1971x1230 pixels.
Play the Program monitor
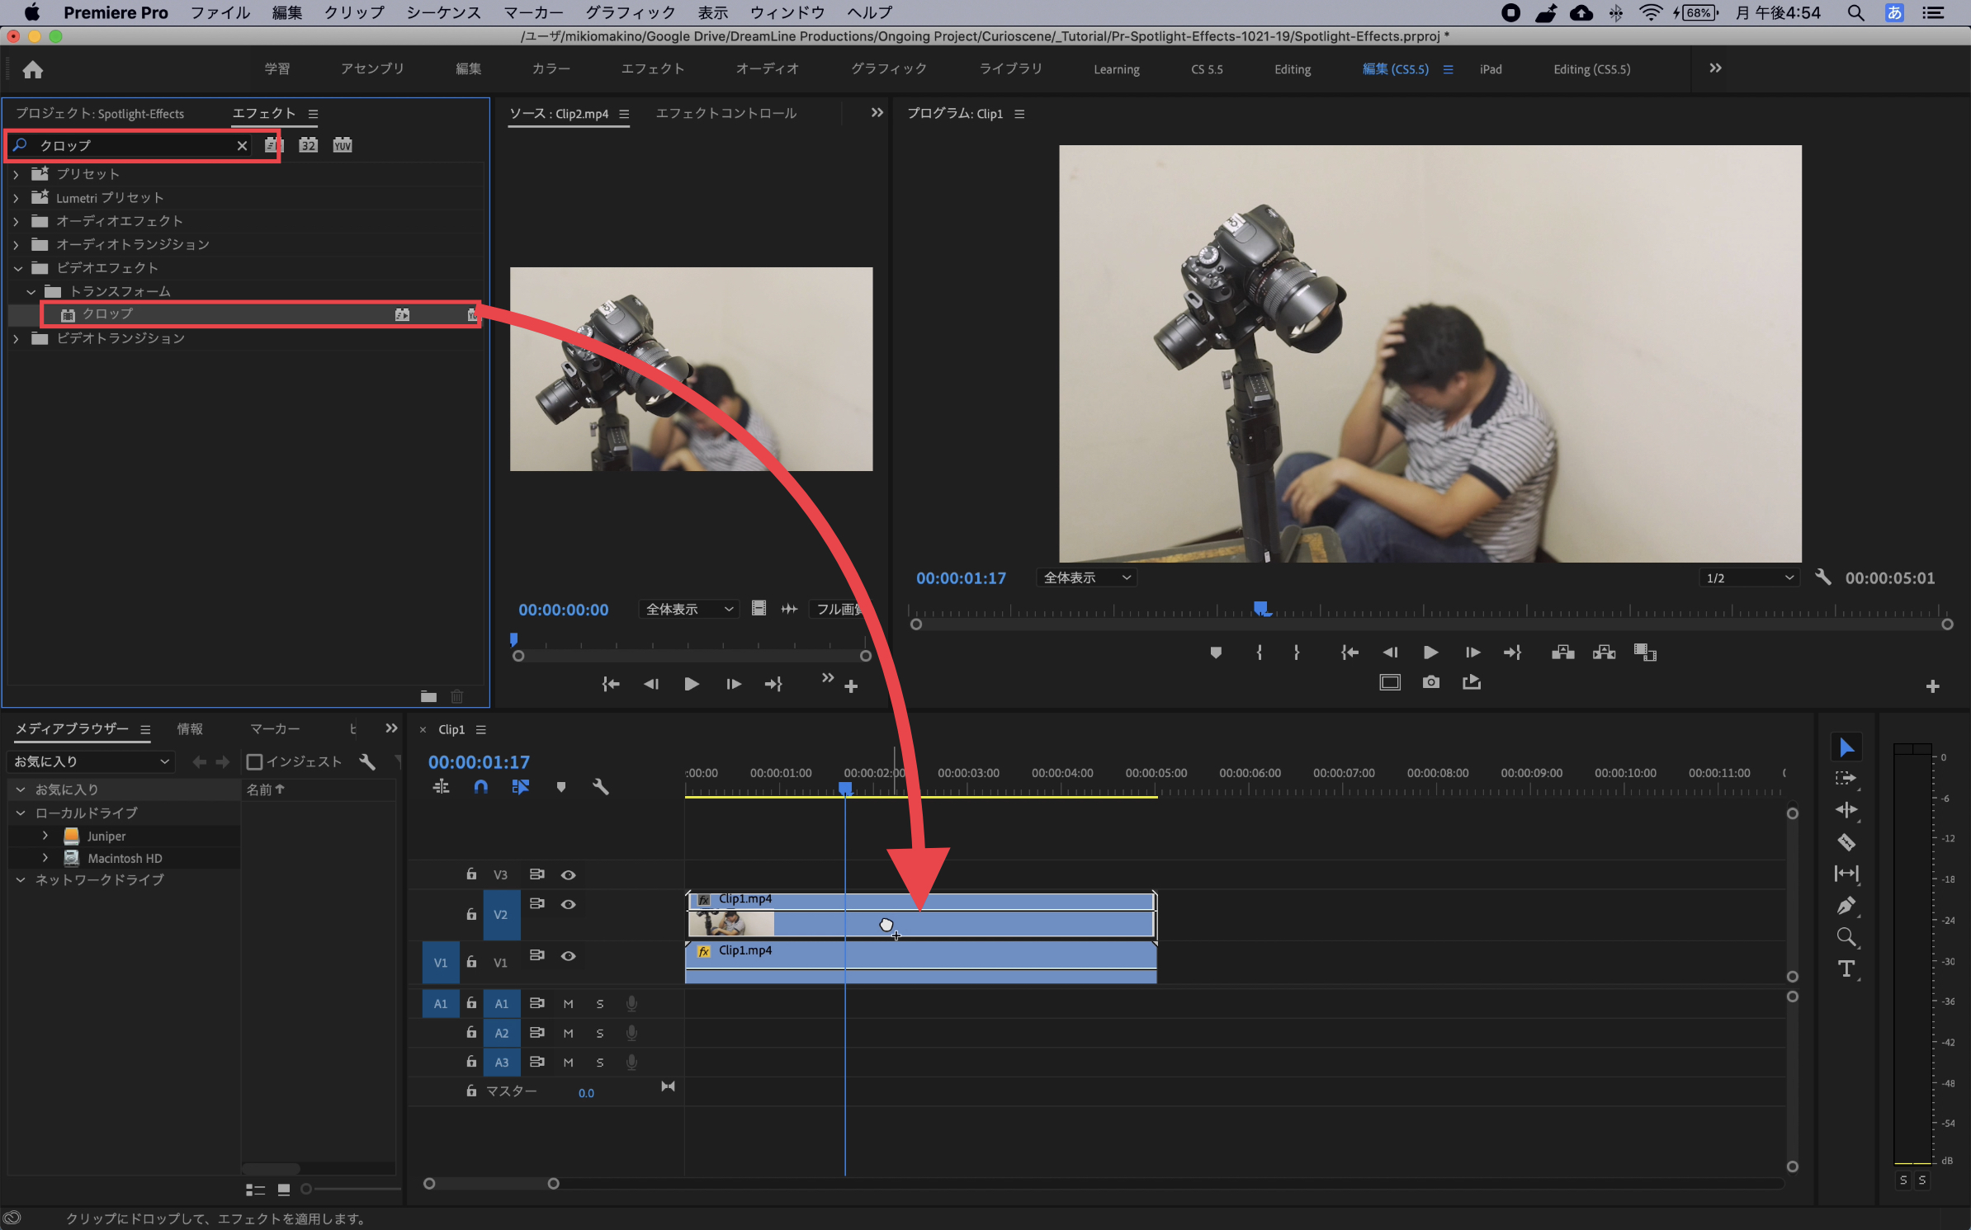coord(1430,653)
